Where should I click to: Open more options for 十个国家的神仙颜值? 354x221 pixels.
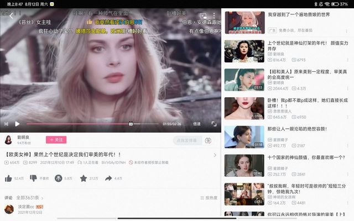point(347,174)
